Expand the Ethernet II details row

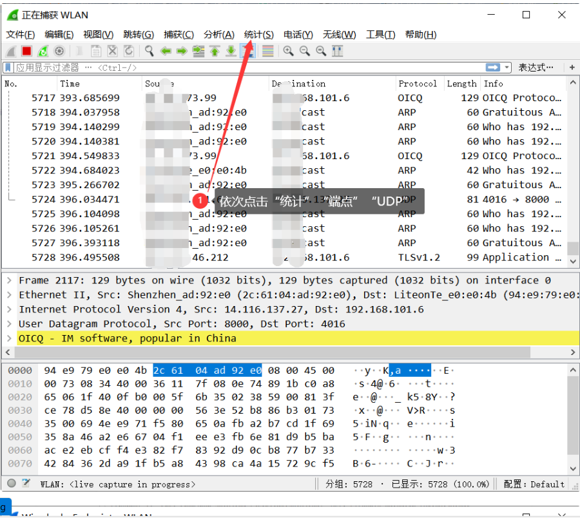click(x=9, y=294)
